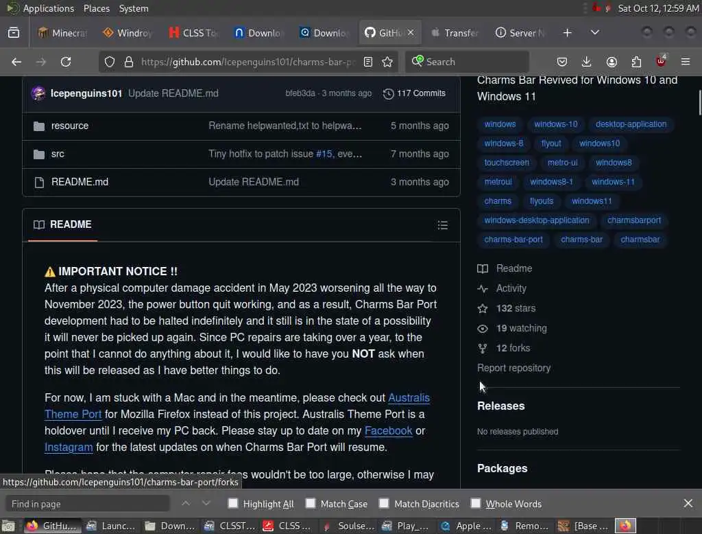
Task: Click the clock Sat Oct 12, 12:59 AM
Action: click(x=658, y=8)
